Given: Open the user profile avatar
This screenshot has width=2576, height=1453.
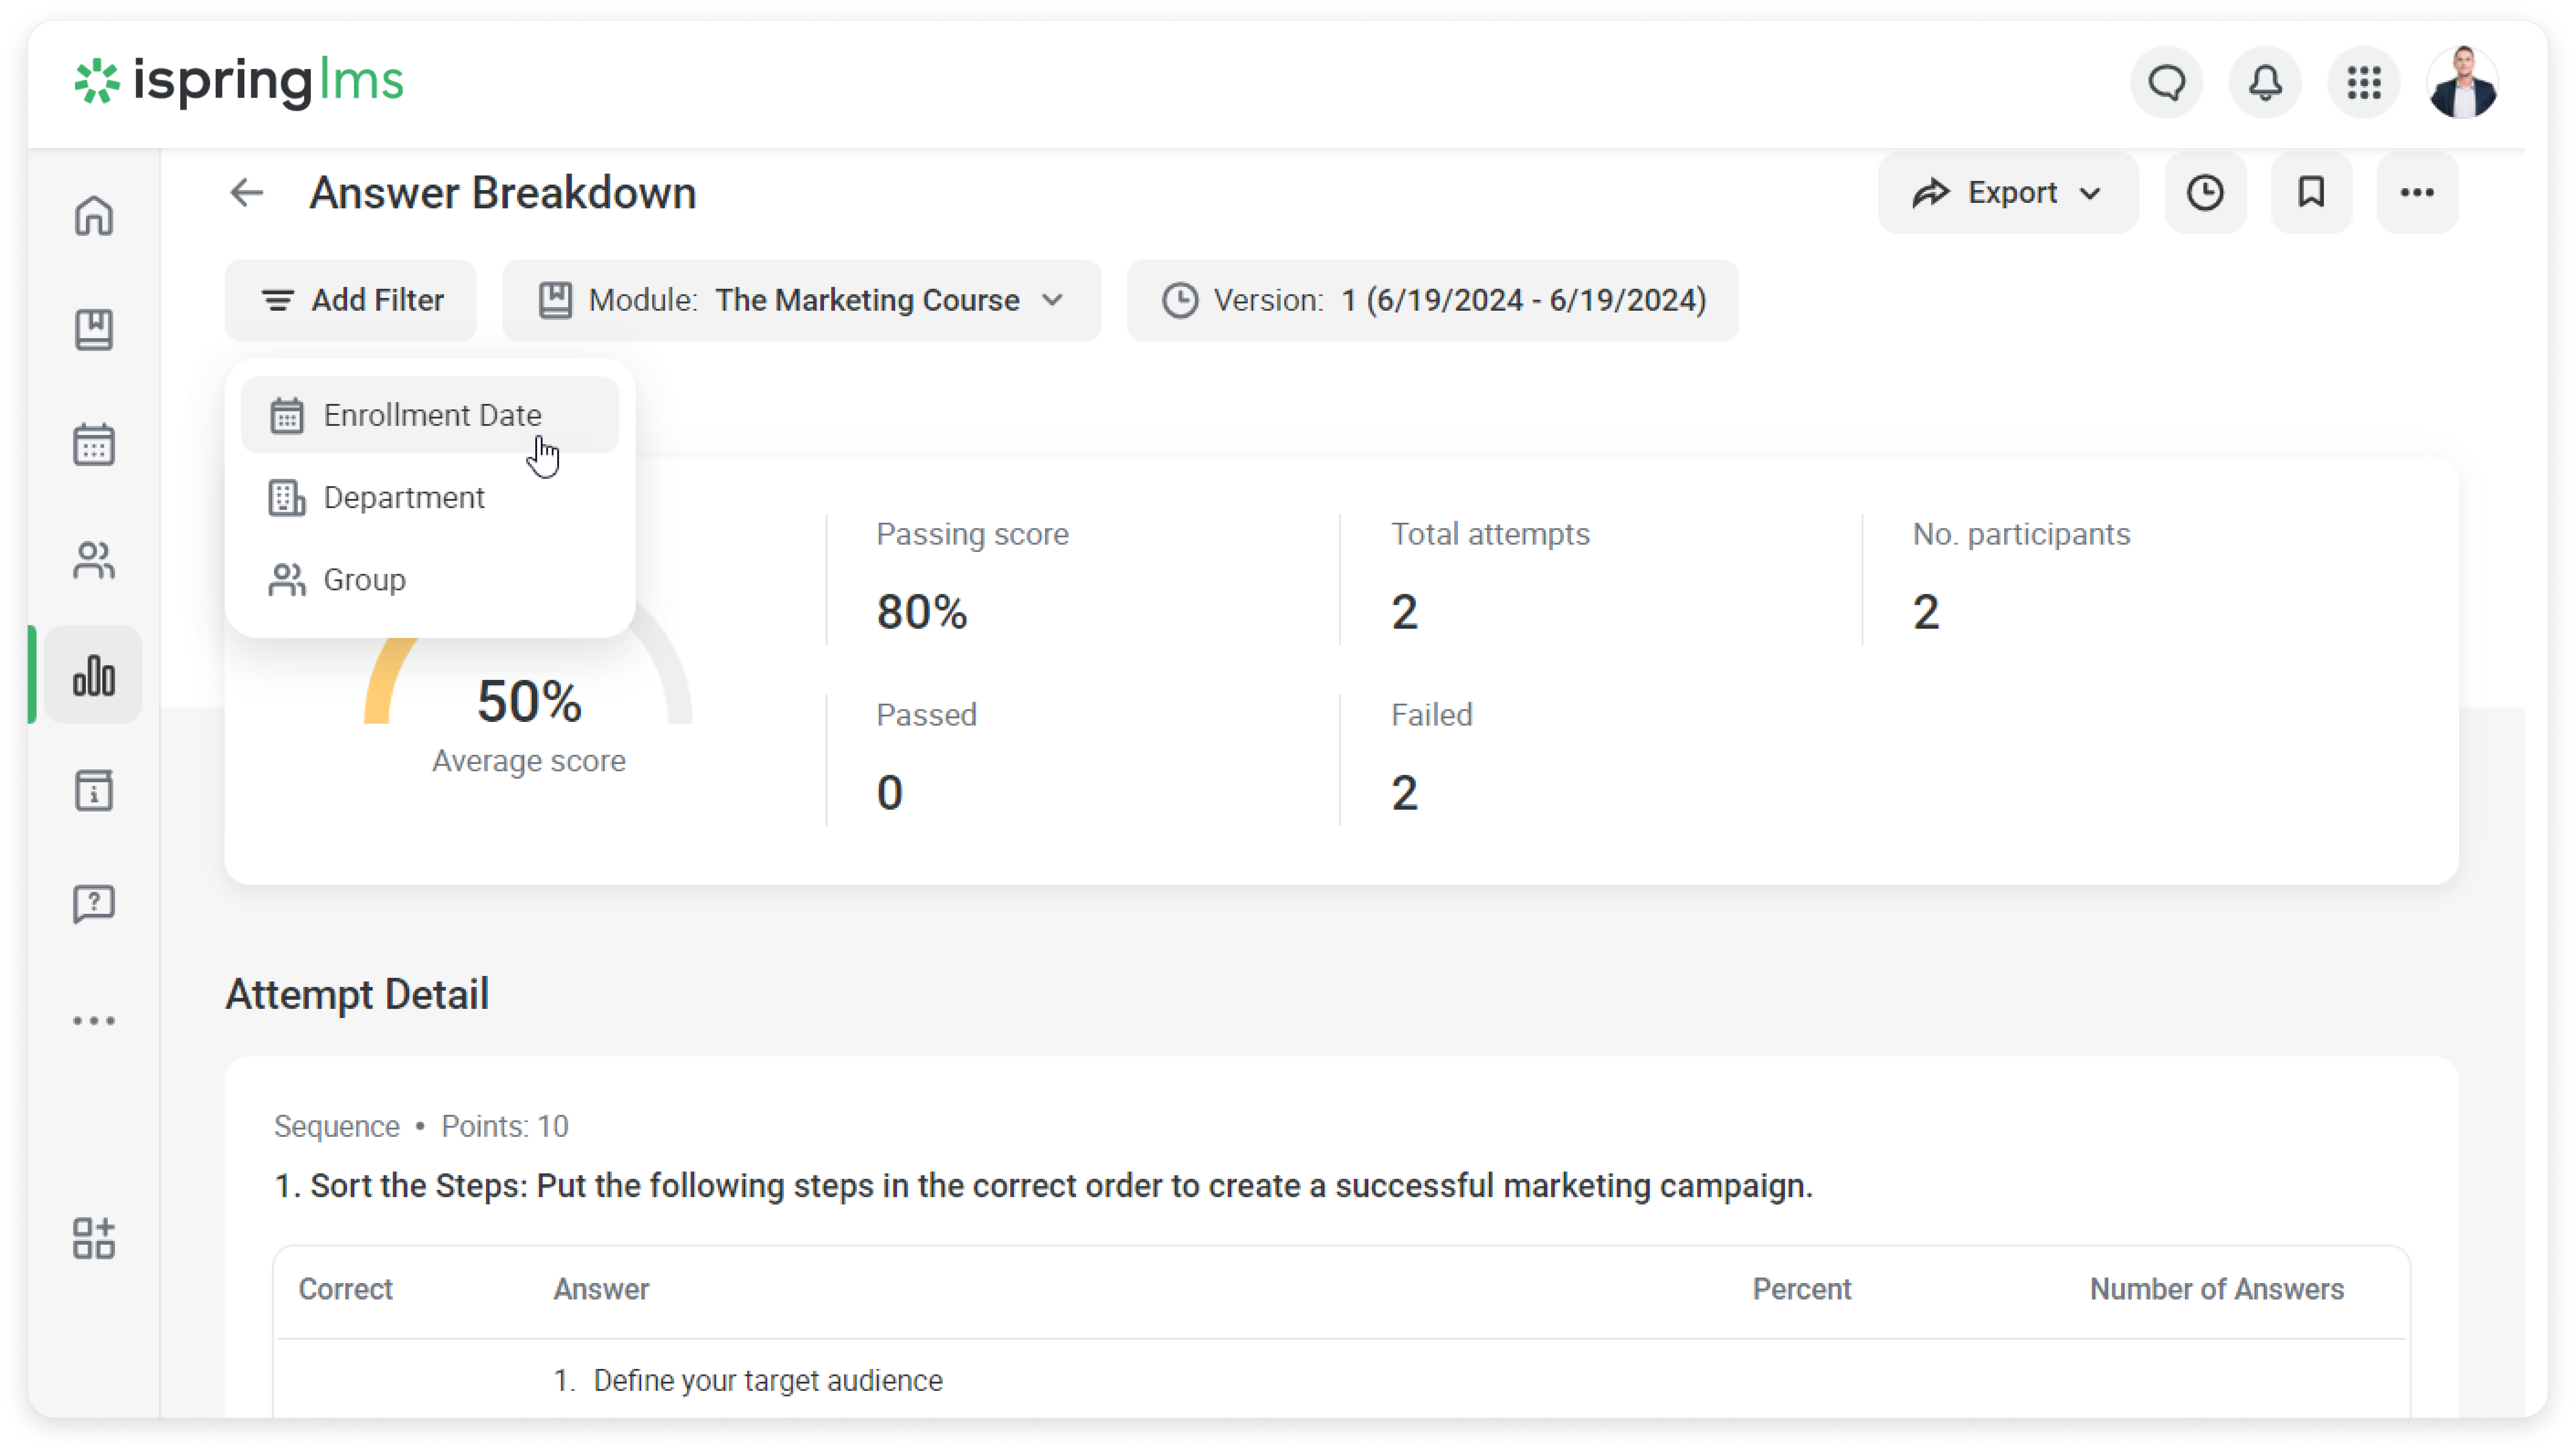Looking at the screenshot, I should [2462, 83].
